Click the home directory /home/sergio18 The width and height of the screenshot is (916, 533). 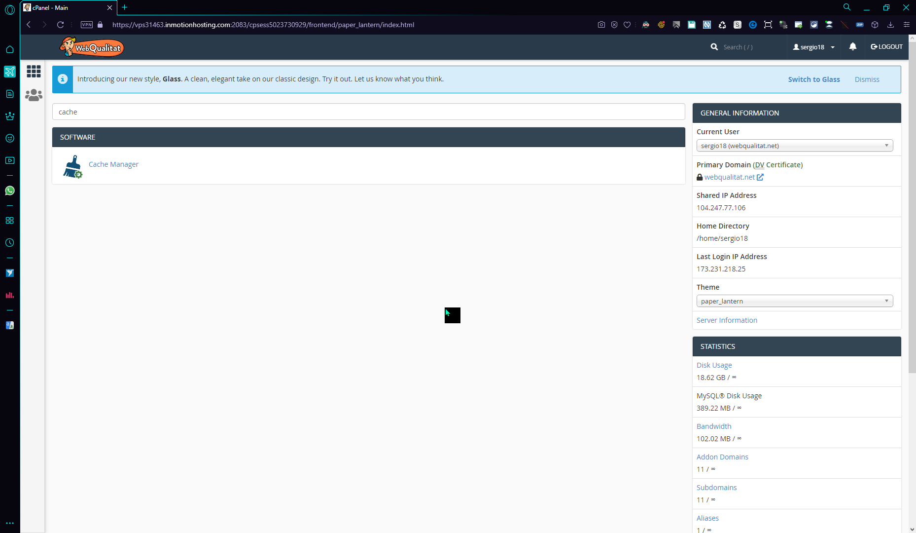tap(722, 238)
